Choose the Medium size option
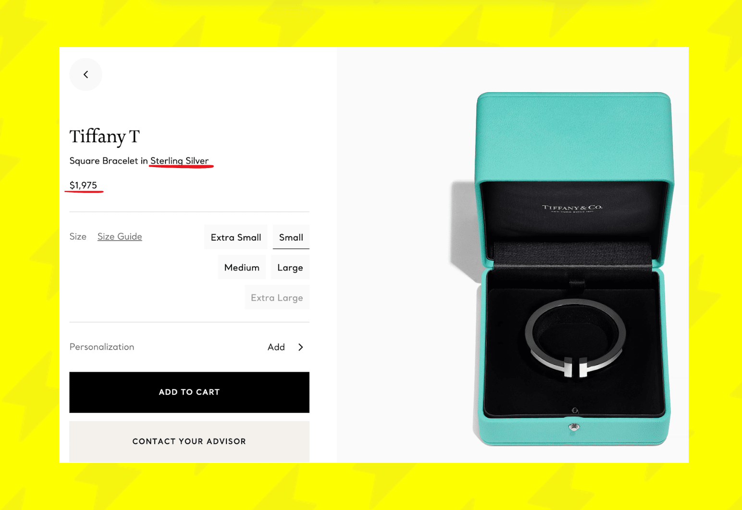Image resolution: width=742 pixels, height=510 pixels. [x=242, y=267]
